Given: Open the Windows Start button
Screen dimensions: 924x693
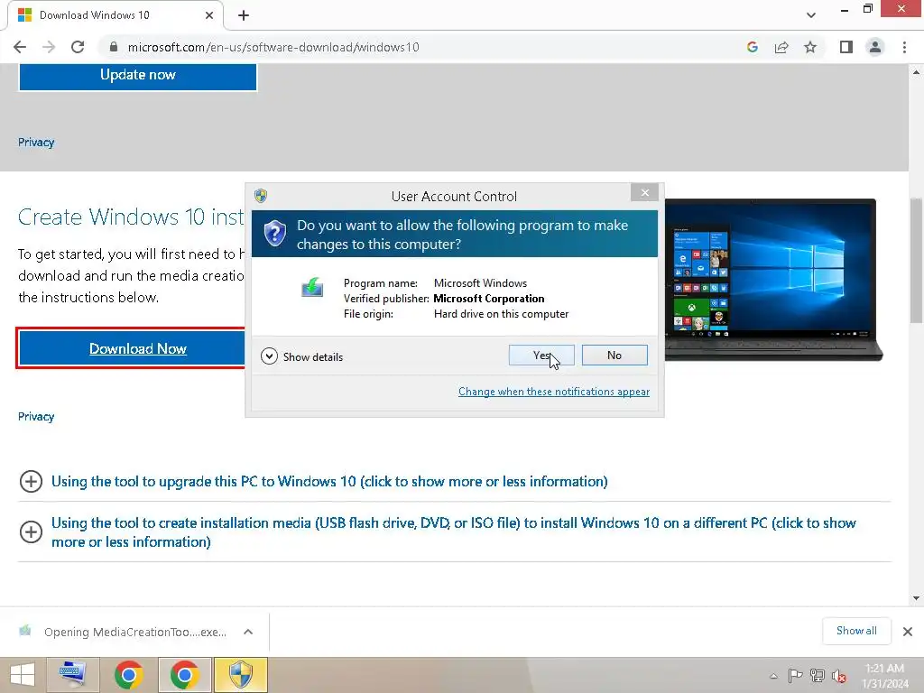Looking at the screenshot, I should [x=23, y=675].
